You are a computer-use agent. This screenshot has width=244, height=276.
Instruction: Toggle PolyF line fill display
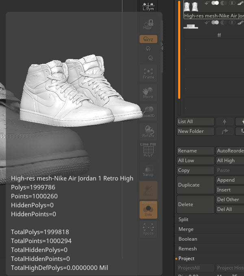[148, 150]
